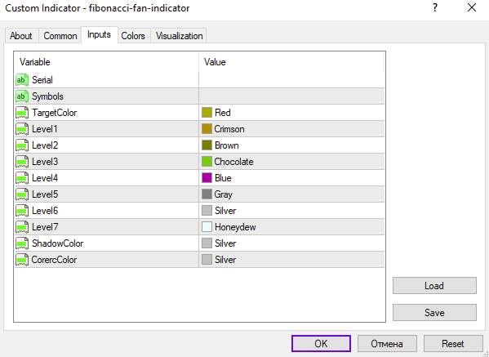
Task: Open the help question mark button
Action: point(435,8)
